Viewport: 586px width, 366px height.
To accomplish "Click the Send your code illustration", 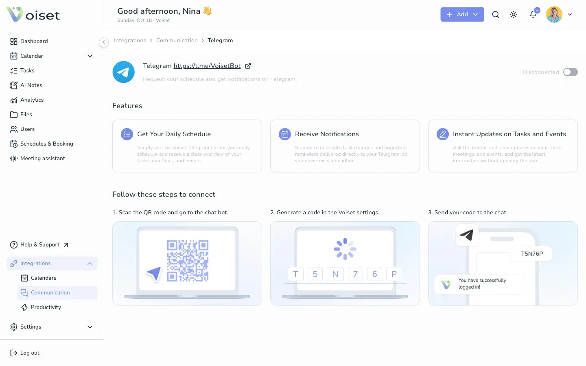I will (503, 264).
